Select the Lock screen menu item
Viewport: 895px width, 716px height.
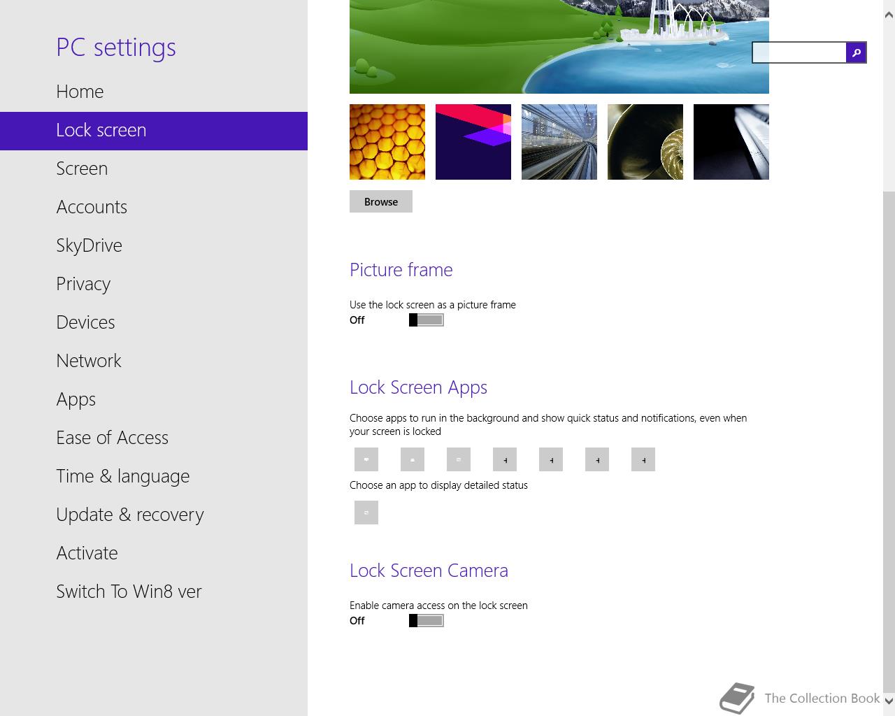154,131
